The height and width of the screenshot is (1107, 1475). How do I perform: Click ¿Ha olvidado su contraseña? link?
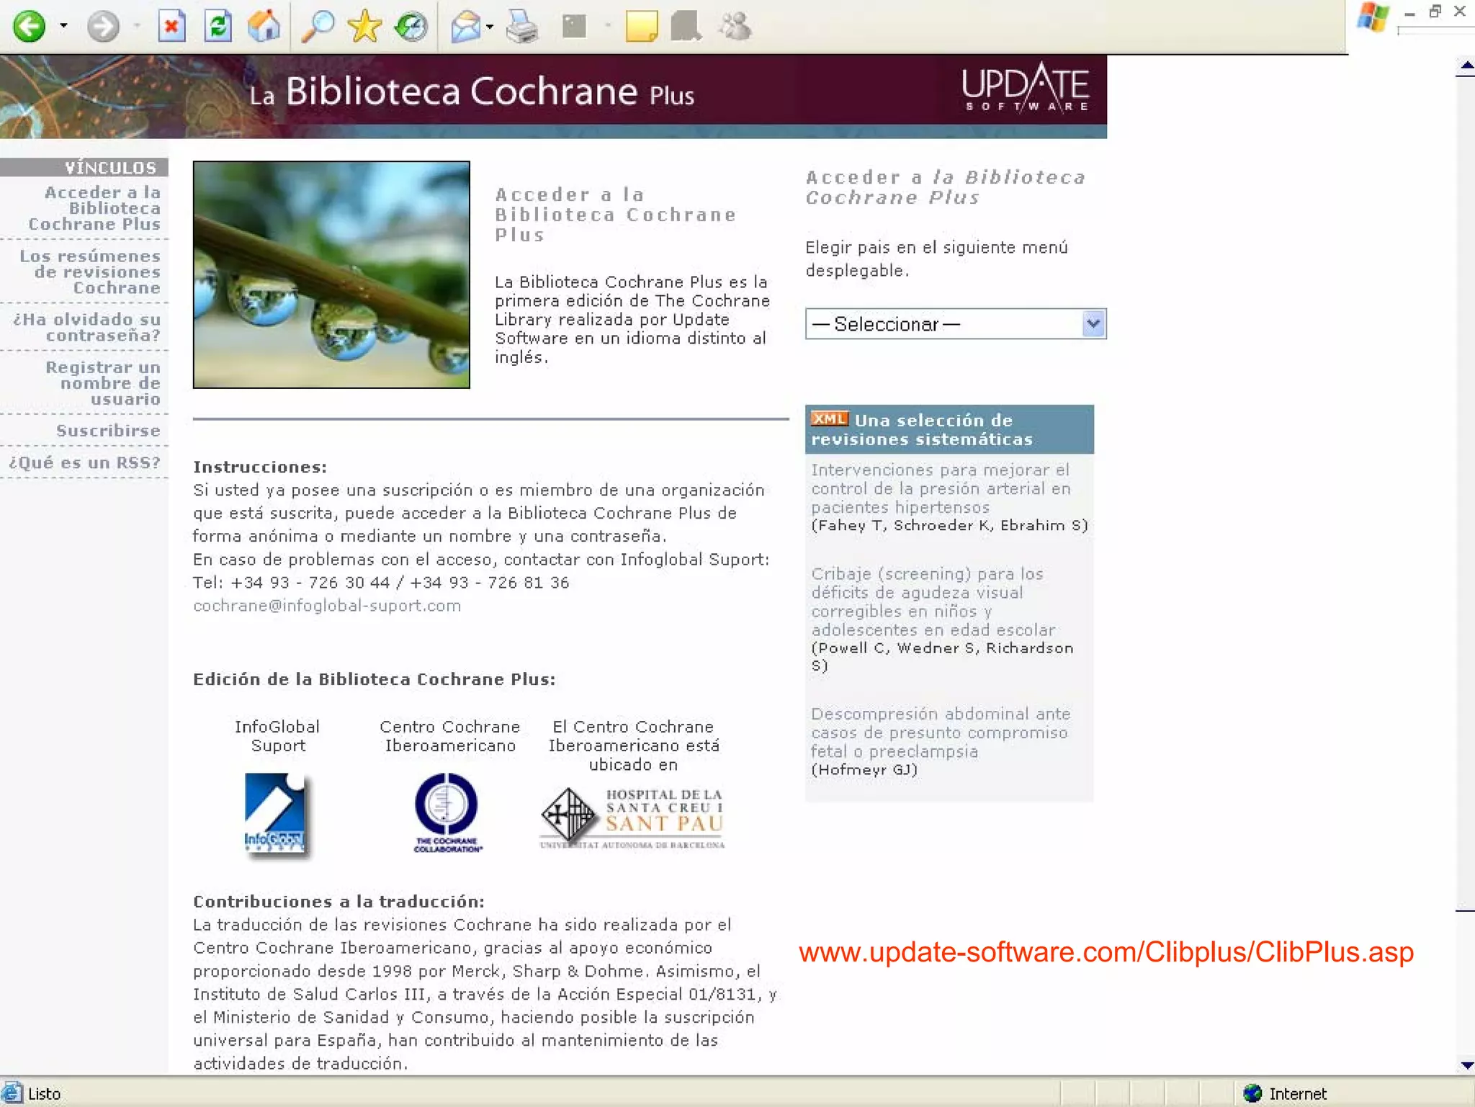tap(86, 327)
